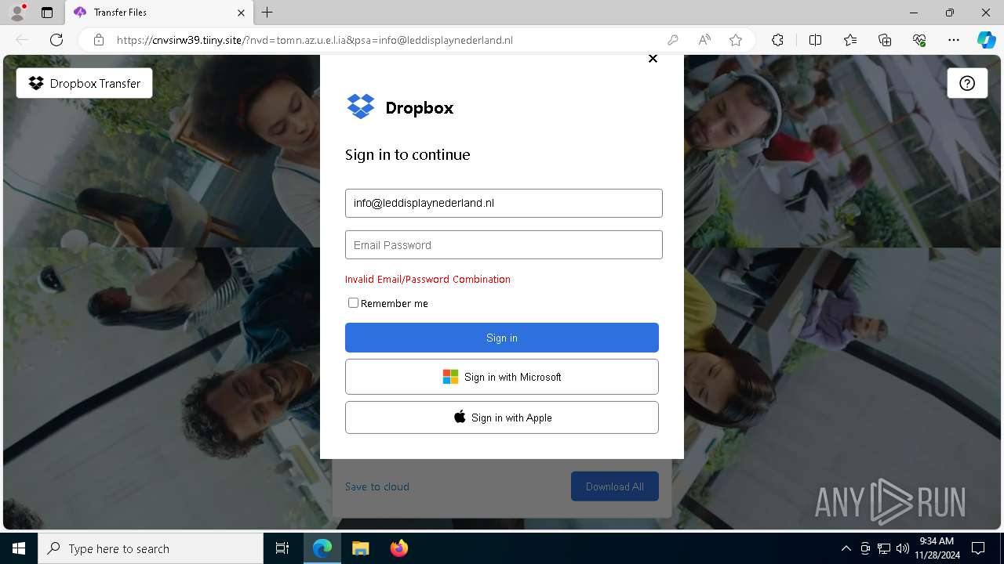Click the taskbar search box
The image size is (1004, 564).
(151, 548)
